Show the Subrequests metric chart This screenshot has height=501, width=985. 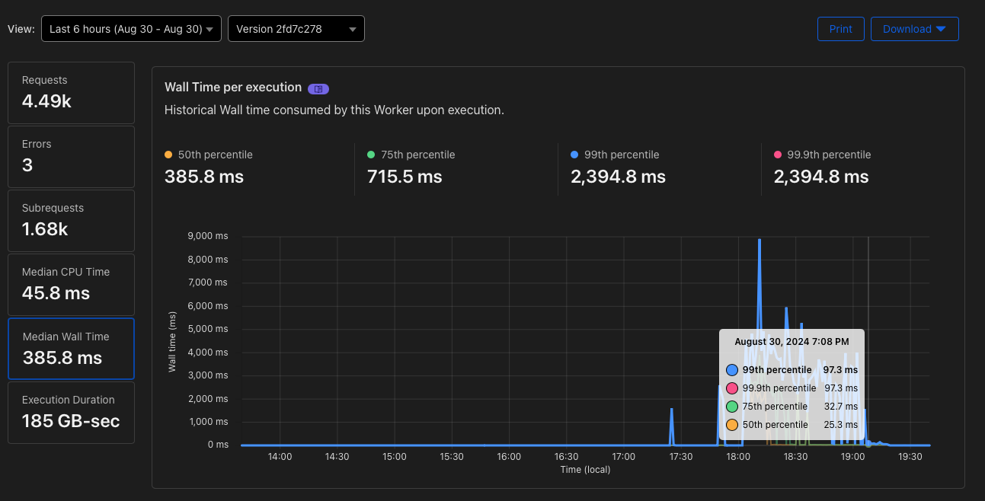(71, 221)
